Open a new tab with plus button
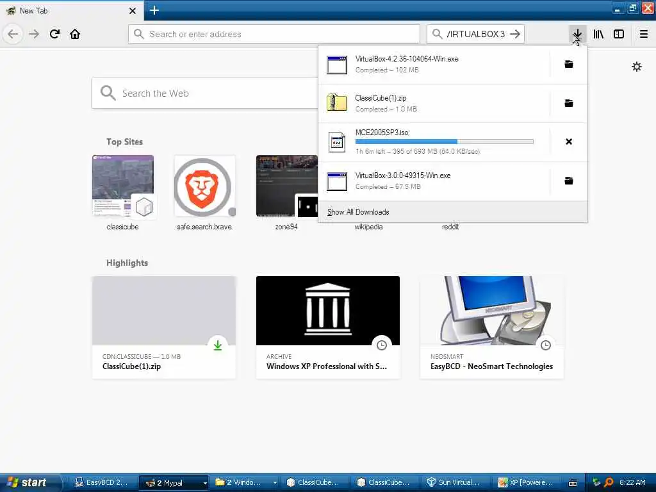 (x=154, y=10)
